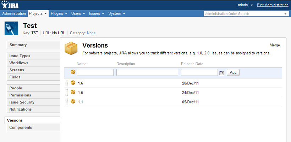Click the package icon for version 1.5

[73, 92]
